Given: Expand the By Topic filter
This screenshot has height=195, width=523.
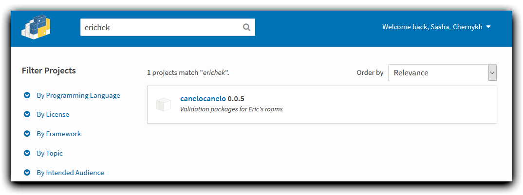Looking at the screenshot, I should pyautogui.click(x=50, y=153).
